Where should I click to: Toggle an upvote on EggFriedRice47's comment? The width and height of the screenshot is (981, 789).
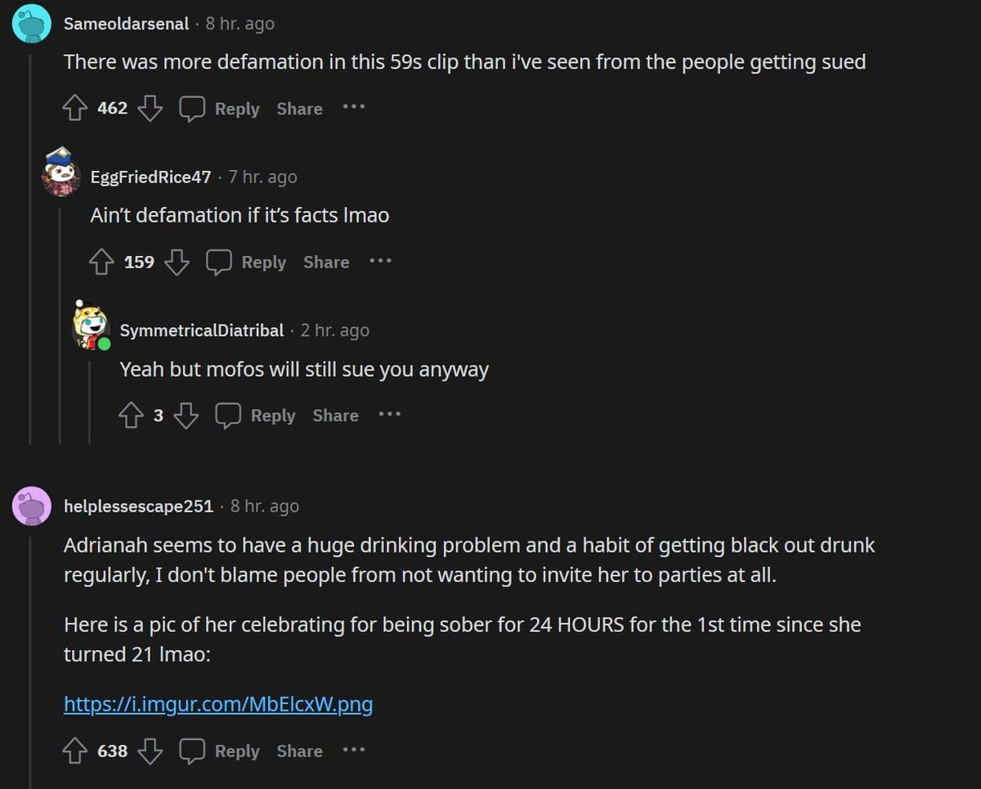(102, 262)
